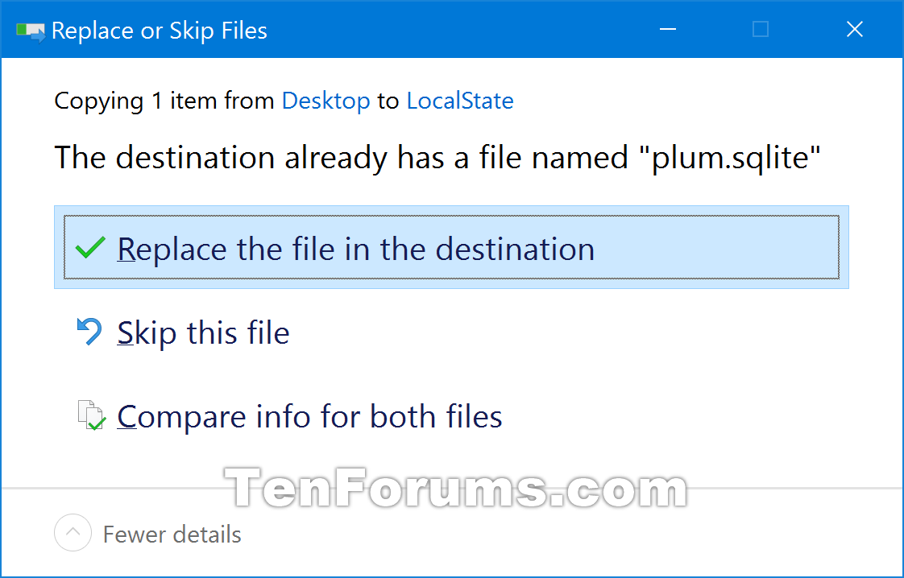Image resolution: width=904 pixels, height=578 pixels.
Task: Open the LocalState destination folder link
Action: tap(460, 101)
